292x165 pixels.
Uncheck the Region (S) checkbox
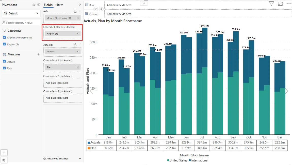pyautogui.click(x=4, y=44)
